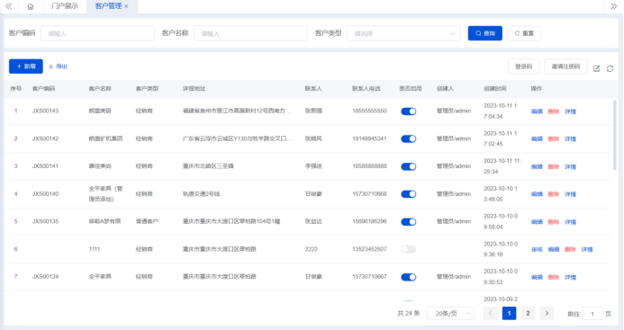Click the 客户编码 input field
Image resolution: width=624 pixels, height=330 pixels.
97,33
